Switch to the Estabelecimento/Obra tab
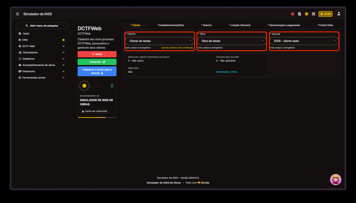The image size is (356, 203). tap(171, 25)
